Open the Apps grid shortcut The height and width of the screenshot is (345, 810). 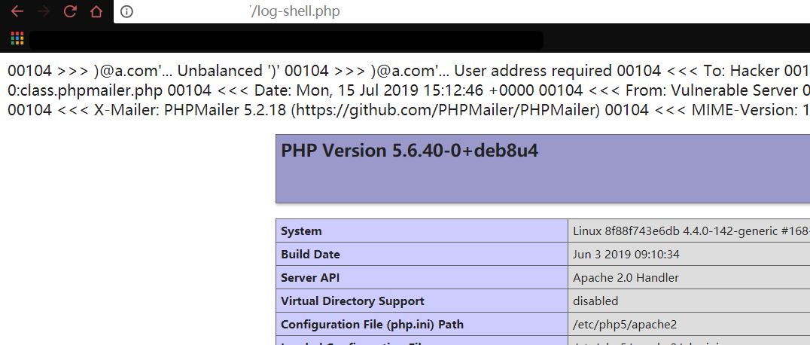[17, 38]
